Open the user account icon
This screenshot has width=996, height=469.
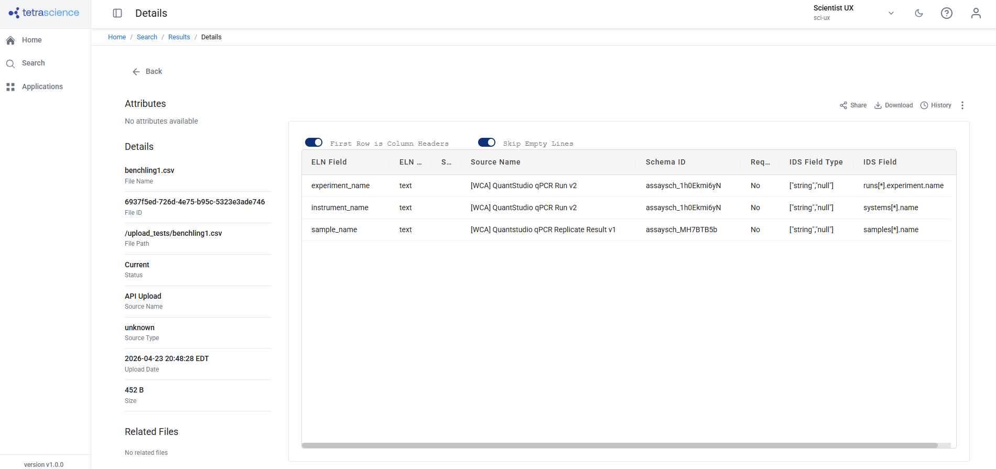[x=976, y=13]
